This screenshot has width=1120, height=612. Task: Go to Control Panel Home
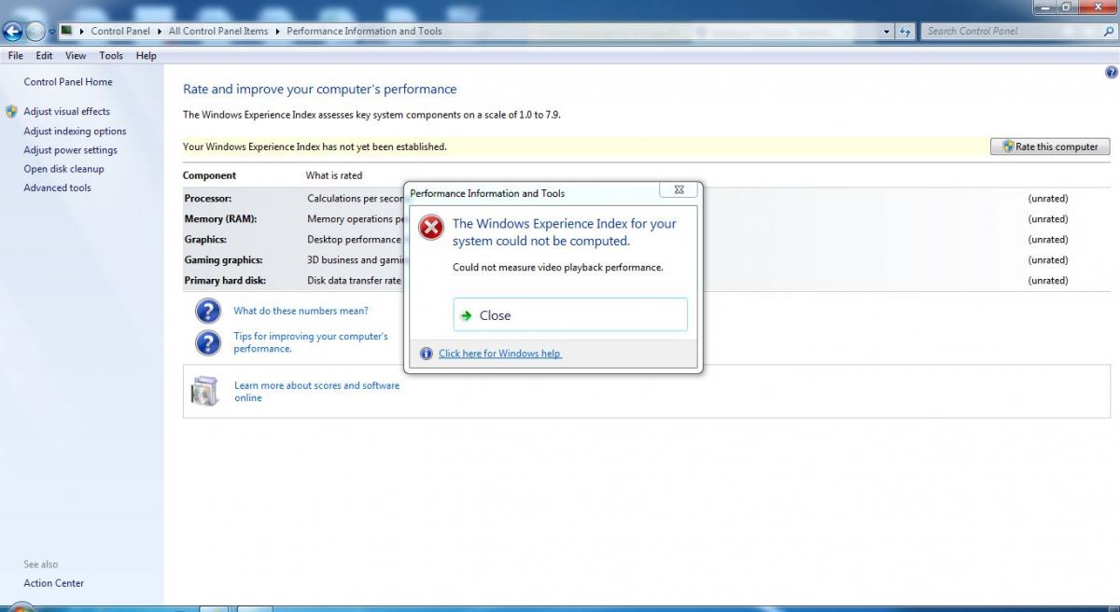[x=68, y=82]
